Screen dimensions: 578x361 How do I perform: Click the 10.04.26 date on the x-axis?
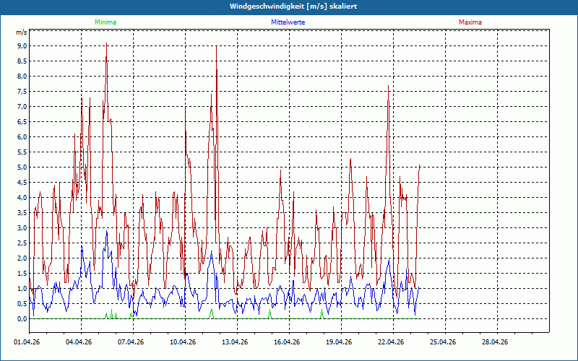click(x=184, y=342)
